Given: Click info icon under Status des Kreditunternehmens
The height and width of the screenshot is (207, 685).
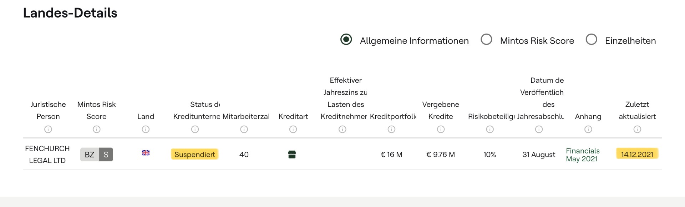Looking at the screenshot, I should click(195, 129).
